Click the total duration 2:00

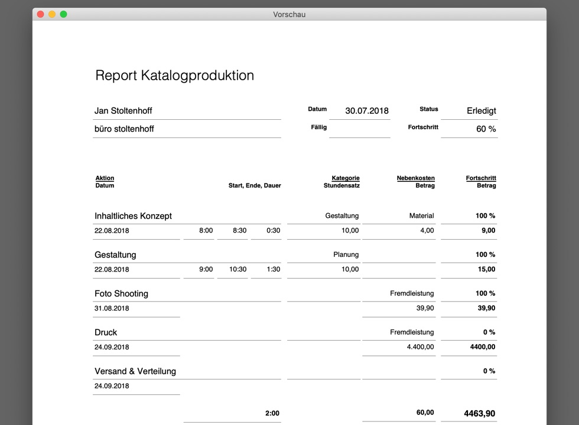pyautogui.click(x=272, y=413)
